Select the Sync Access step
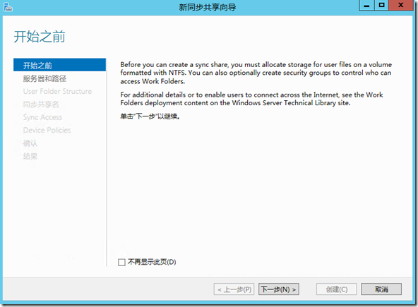The height and width of the screenshot is (307, 418). [42, 117]
